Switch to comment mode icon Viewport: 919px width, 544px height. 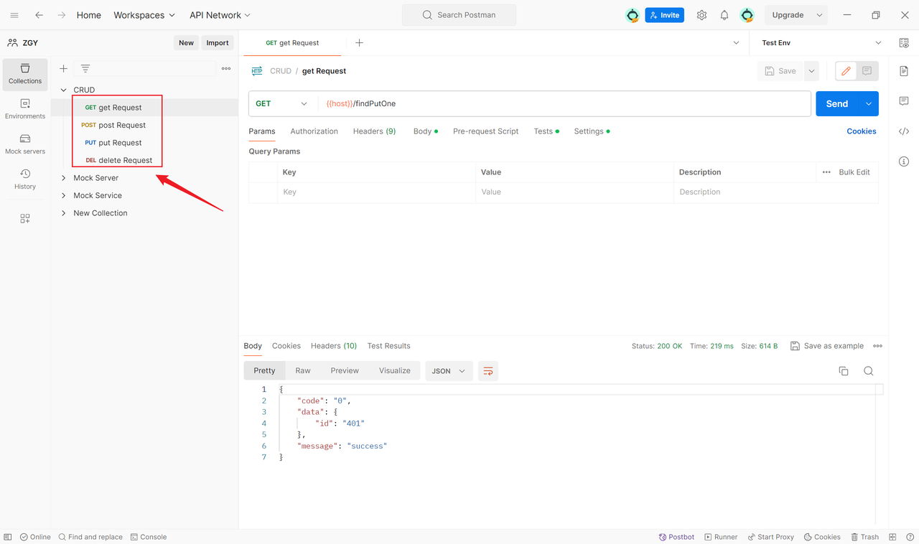click(867, 71)
